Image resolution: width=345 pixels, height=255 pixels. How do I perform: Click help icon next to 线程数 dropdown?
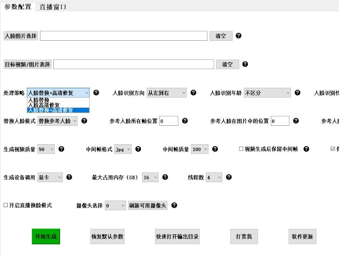pyautogui.click(x=229, y=177)
